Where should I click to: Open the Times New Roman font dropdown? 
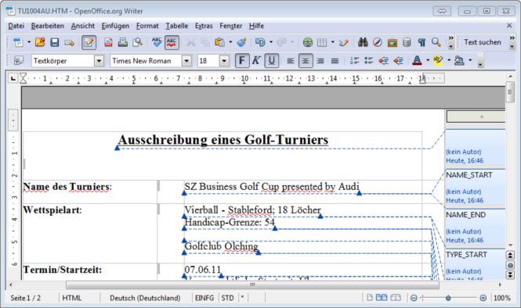click(x=186, y=61)
